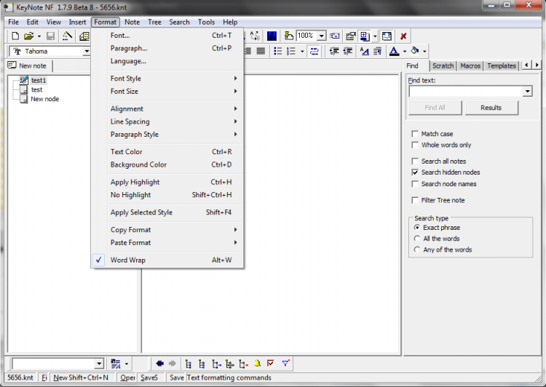Viewport: 546px width, 387px height.
Task: Click the font color letter A icon
Action: pos(393,52)
